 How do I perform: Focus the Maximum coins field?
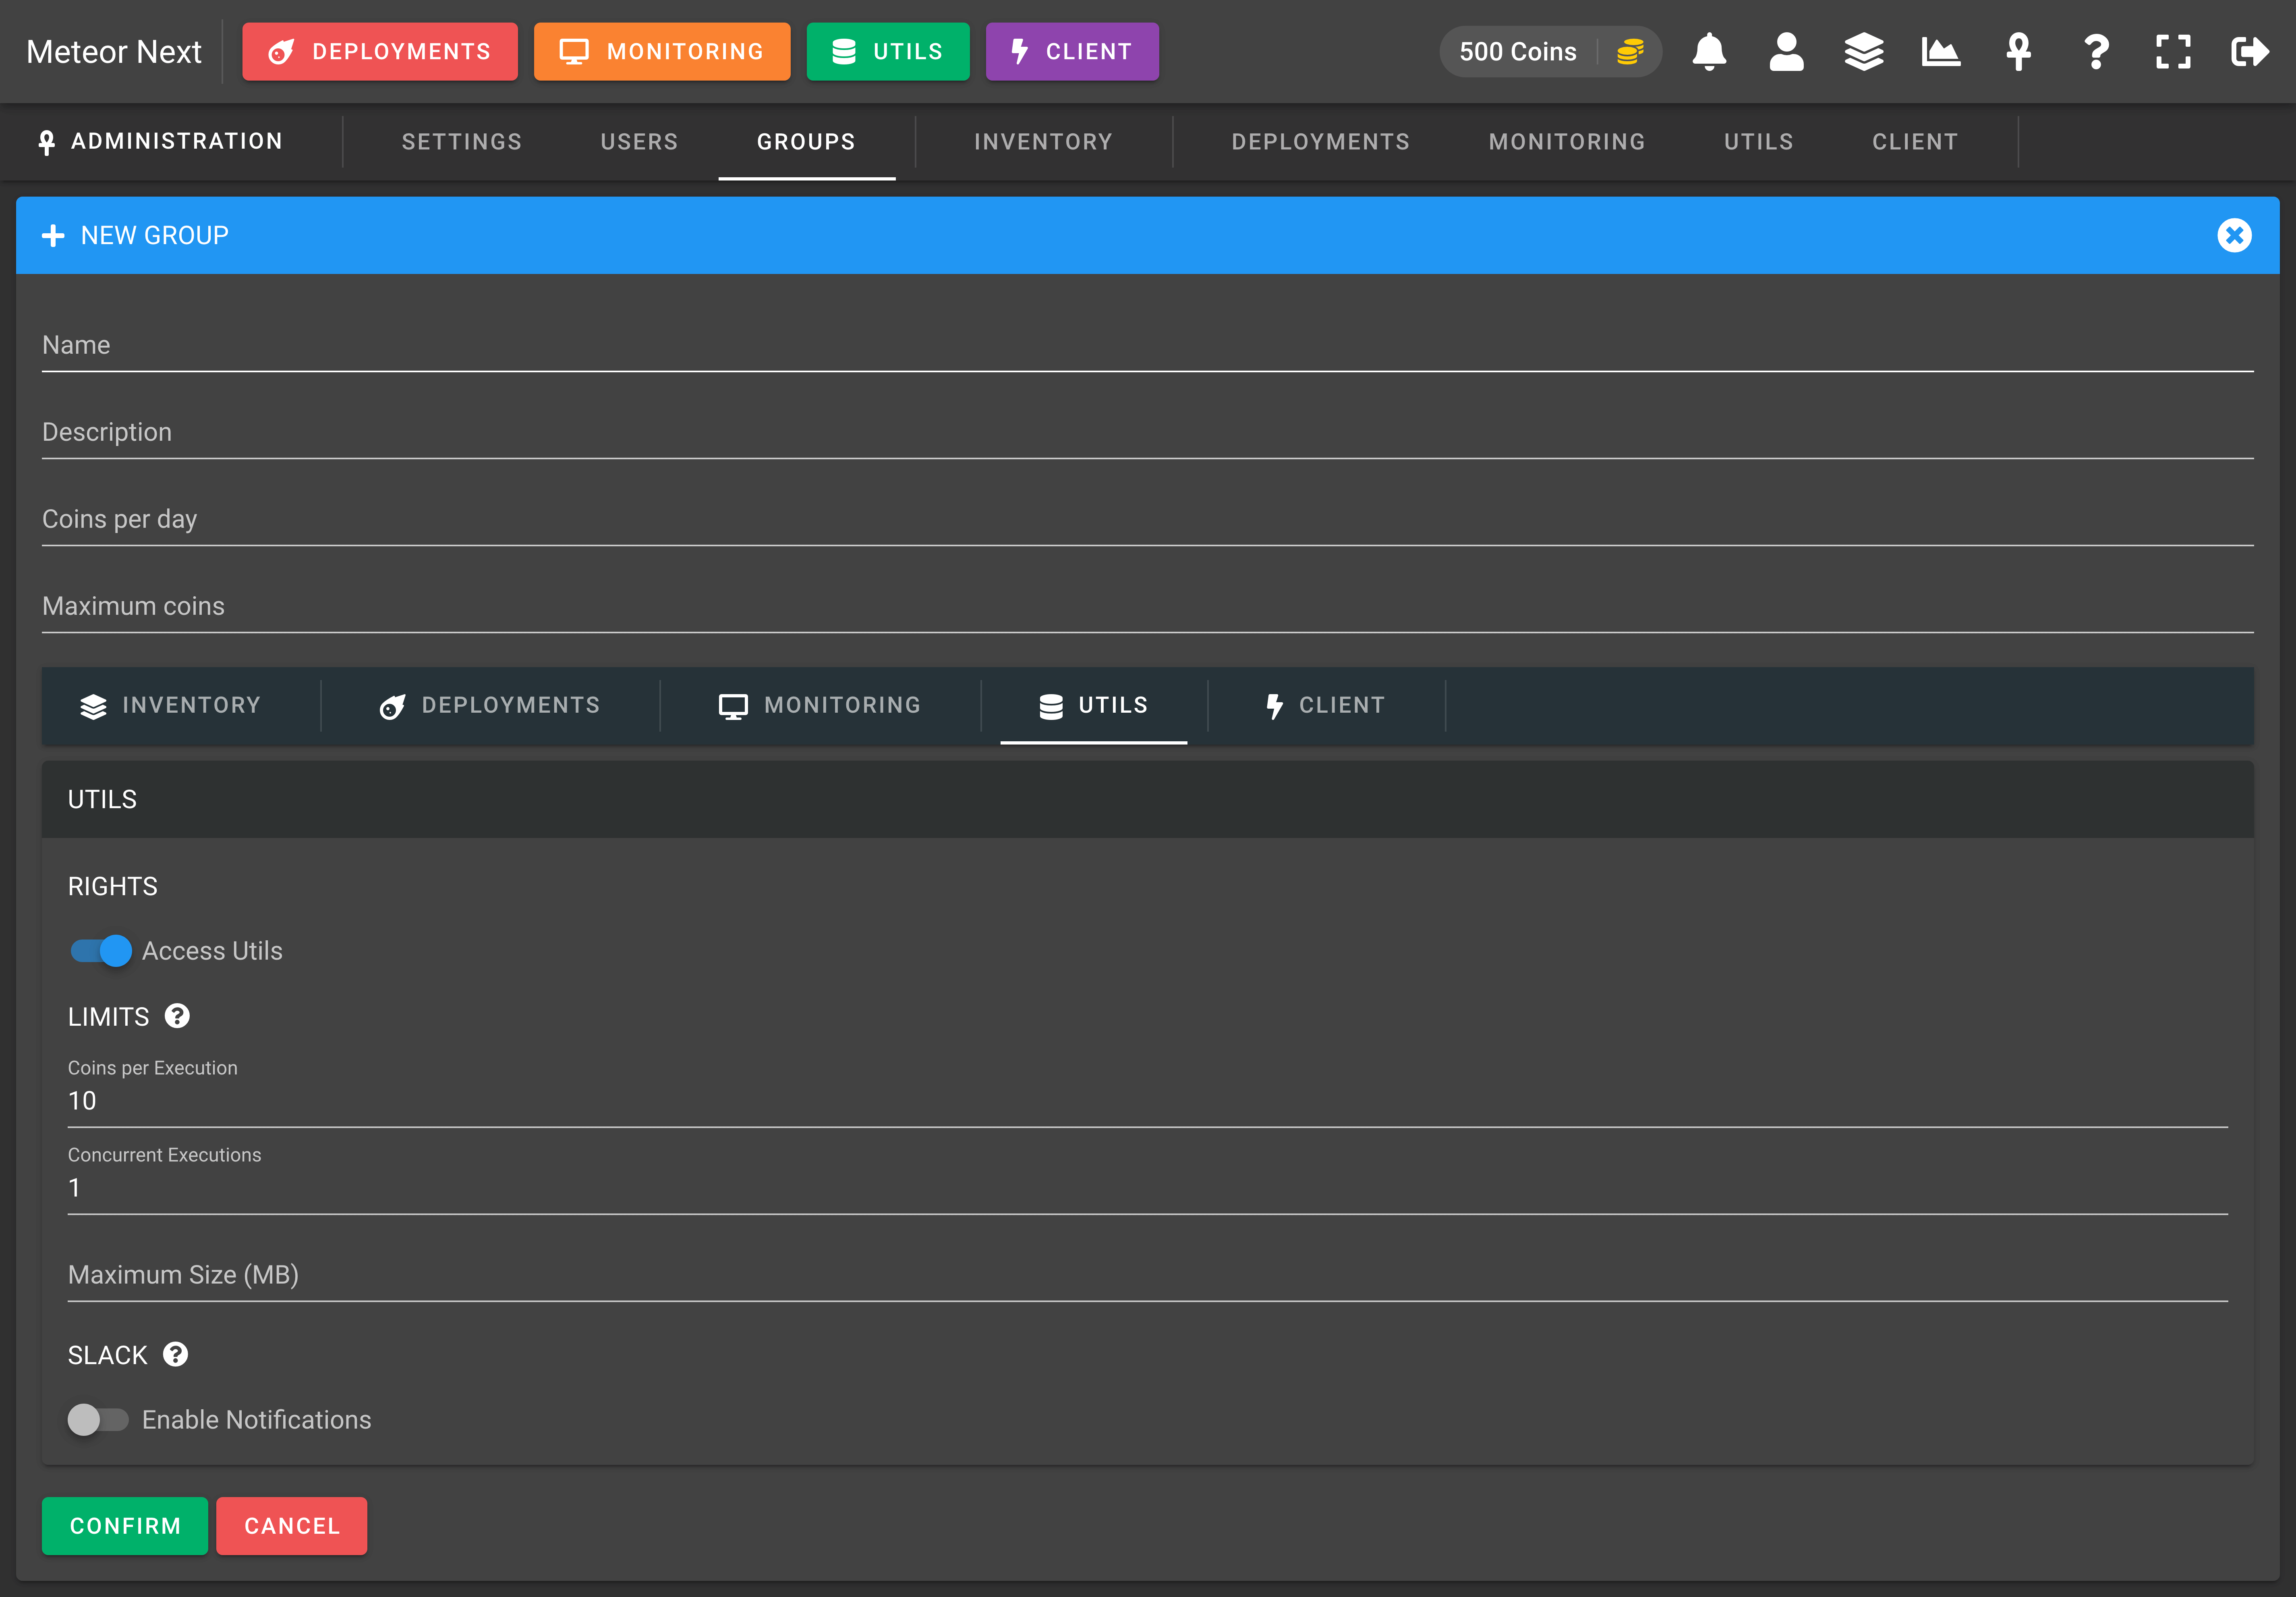pyautogui.click(x=1147, y=607)
